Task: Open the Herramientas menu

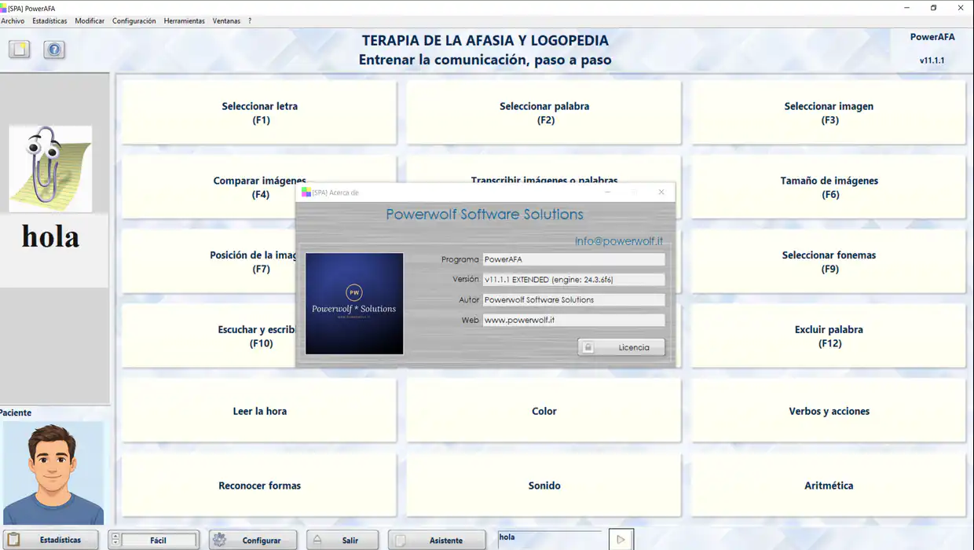Action: (x=185, y=21)
